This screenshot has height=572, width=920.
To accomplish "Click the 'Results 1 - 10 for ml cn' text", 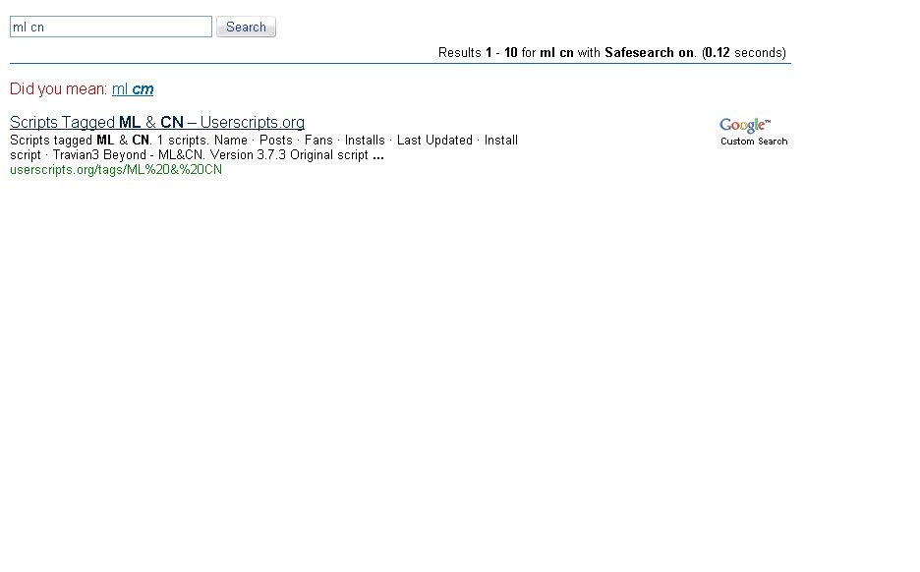I will click(506, 53).
